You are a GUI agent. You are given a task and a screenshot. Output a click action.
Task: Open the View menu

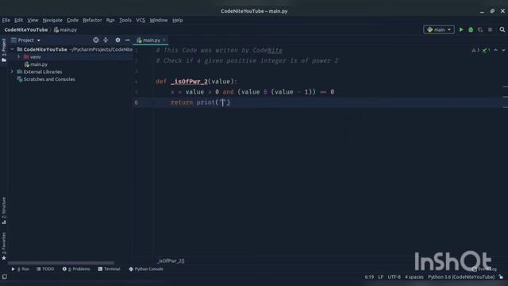point(33,20)
